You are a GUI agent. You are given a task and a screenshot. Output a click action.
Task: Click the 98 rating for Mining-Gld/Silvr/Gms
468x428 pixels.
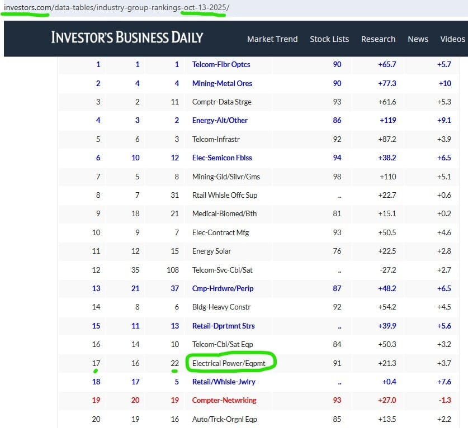(337, 177)
